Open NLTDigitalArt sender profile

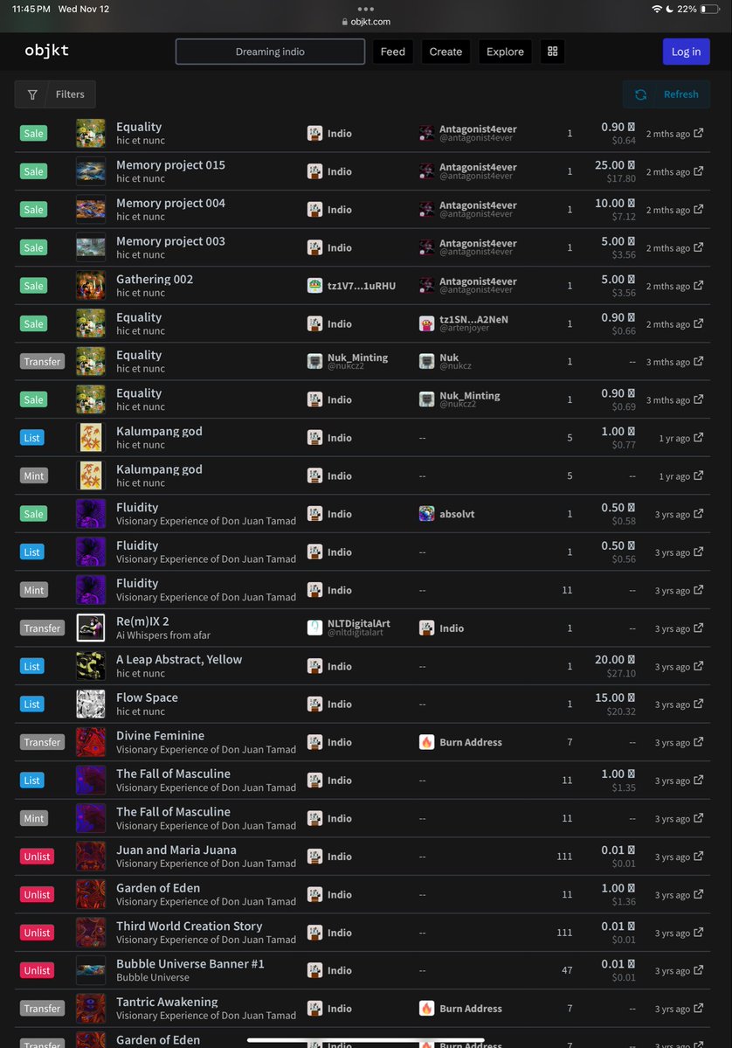(359, 624)
